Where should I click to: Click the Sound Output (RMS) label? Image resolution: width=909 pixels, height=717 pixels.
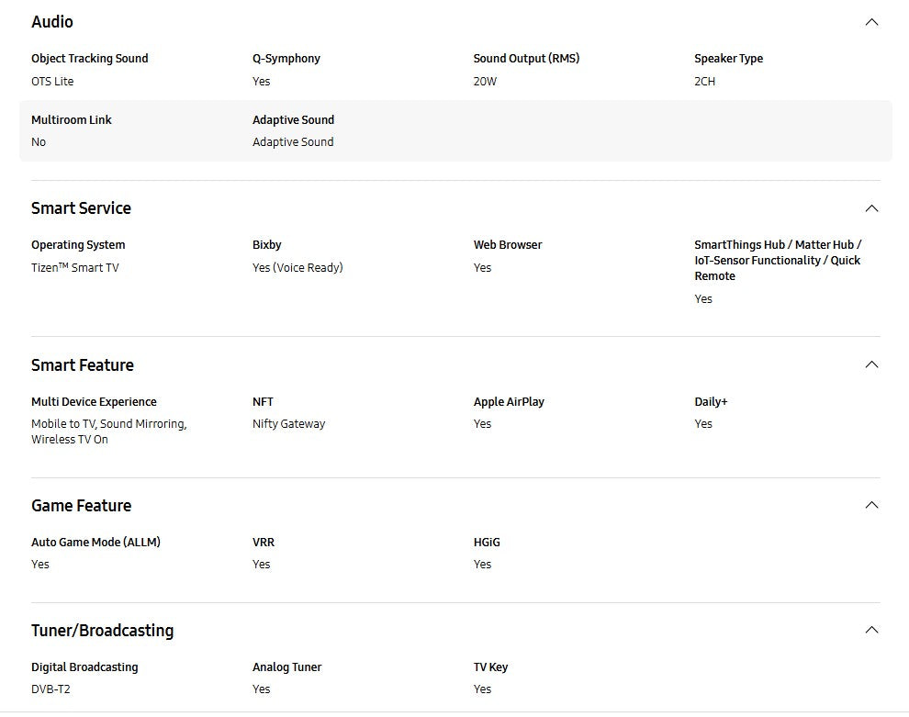(x=526, y=59)
